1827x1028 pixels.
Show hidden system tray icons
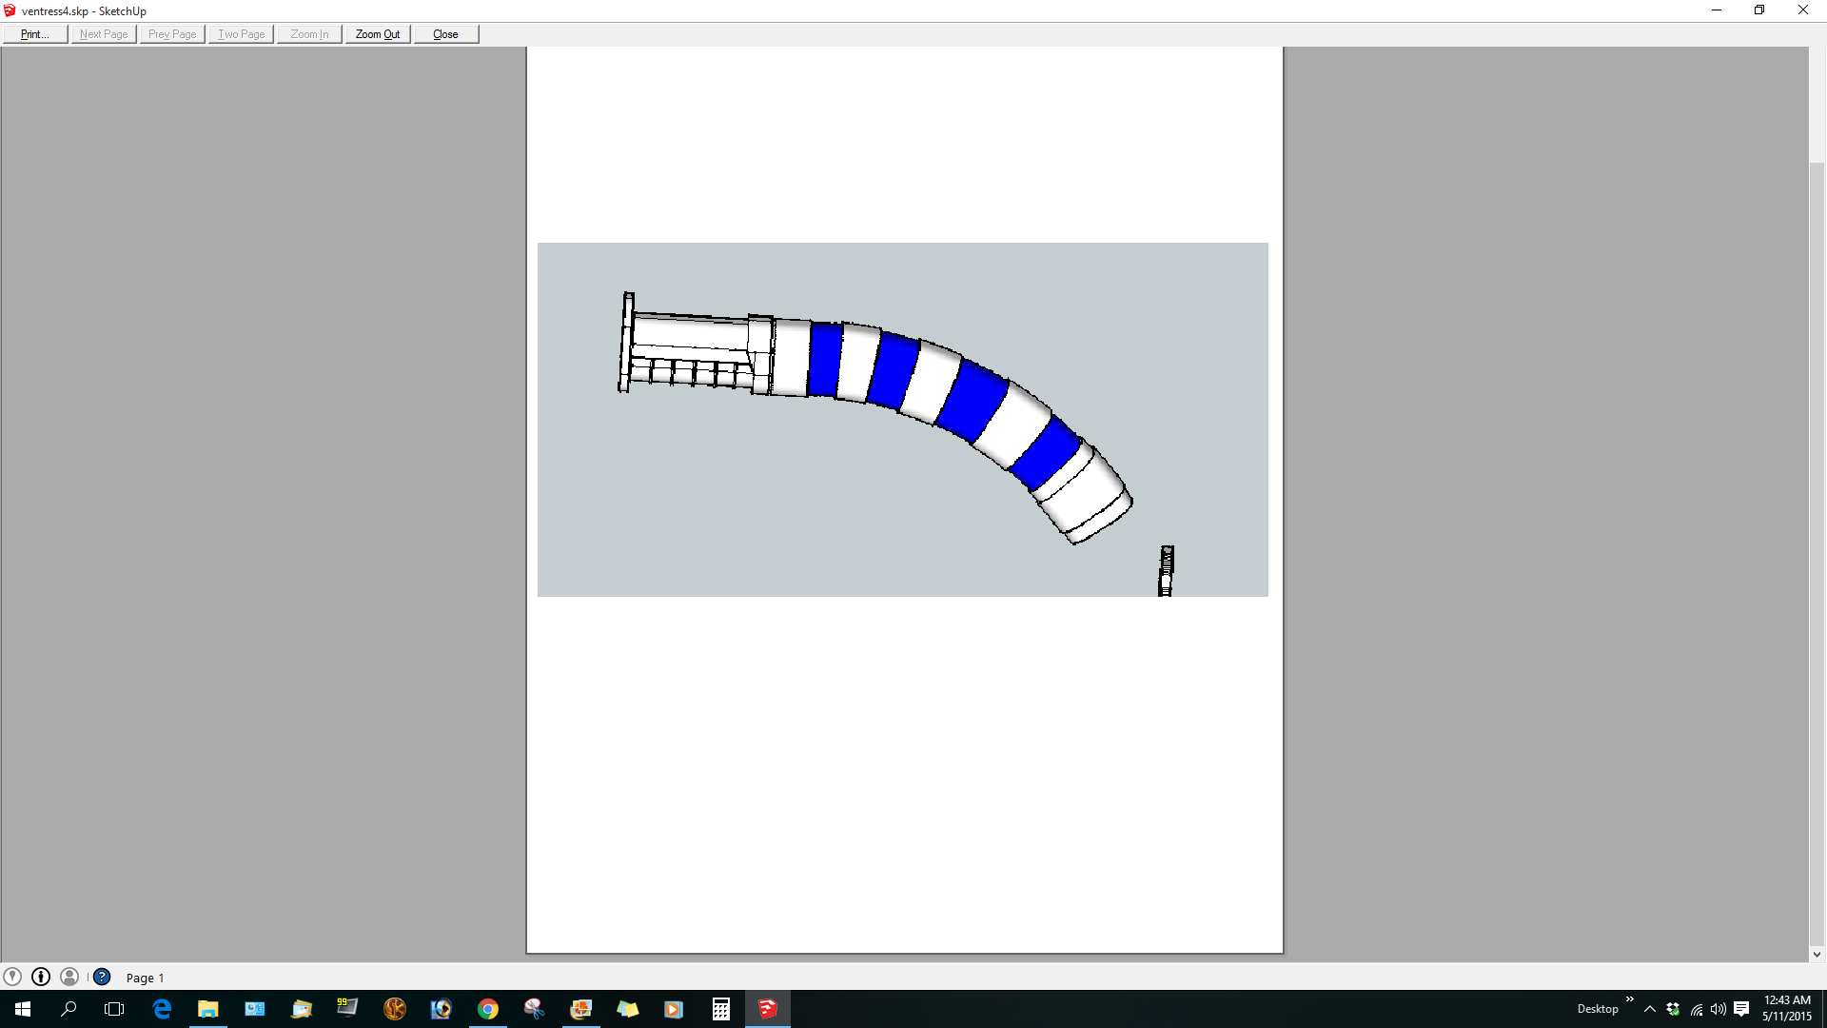click(1650, 1009)
